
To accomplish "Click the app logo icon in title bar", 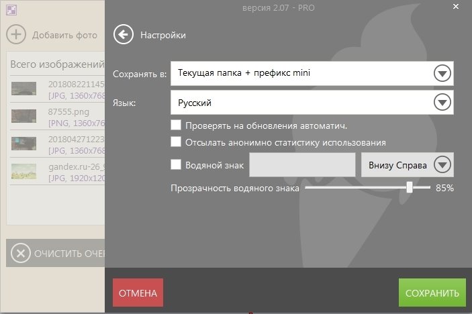I will [x=11, y=10].
